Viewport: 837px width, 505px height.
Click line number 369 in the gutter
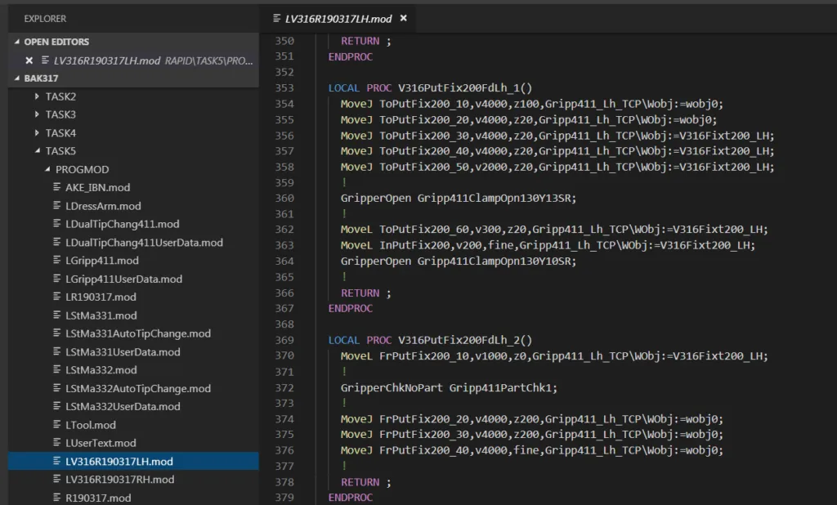[284, 340]
